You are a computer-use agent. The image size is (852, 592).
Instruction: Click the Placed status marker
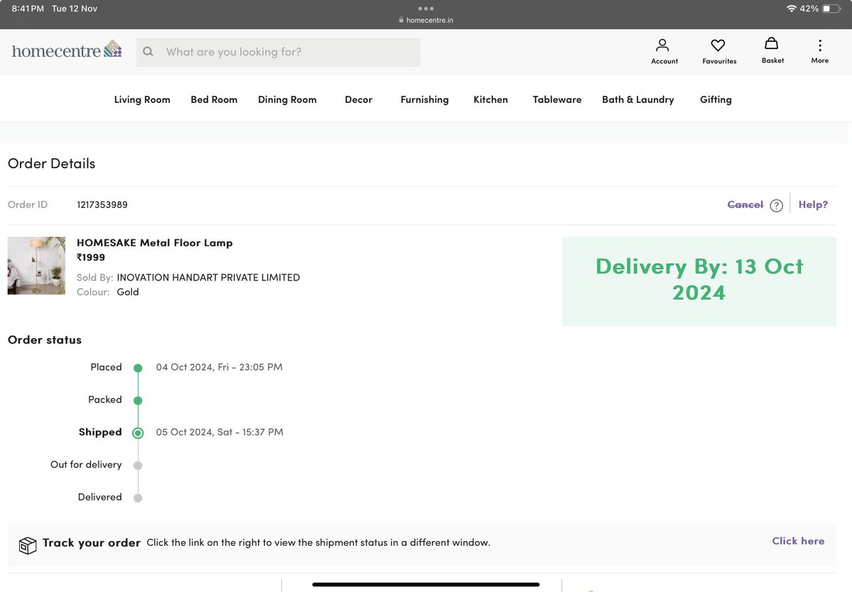click(x=138, y=368)
